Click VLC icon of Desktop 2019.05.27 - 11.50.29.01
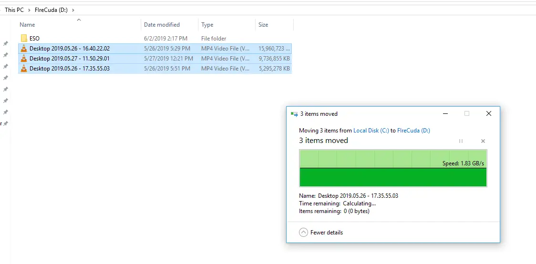 23,59
